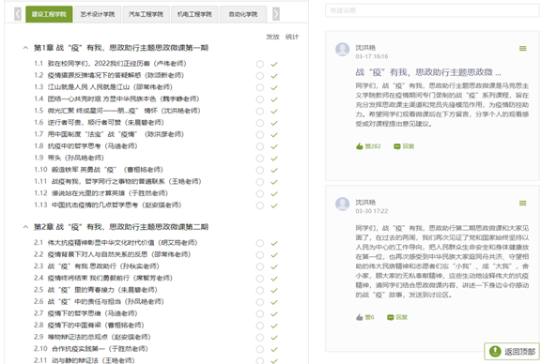Viewport: 541px width, 364px height.
Task: Open the menu icon on the 03-30 post
Action: click(523, 204)
